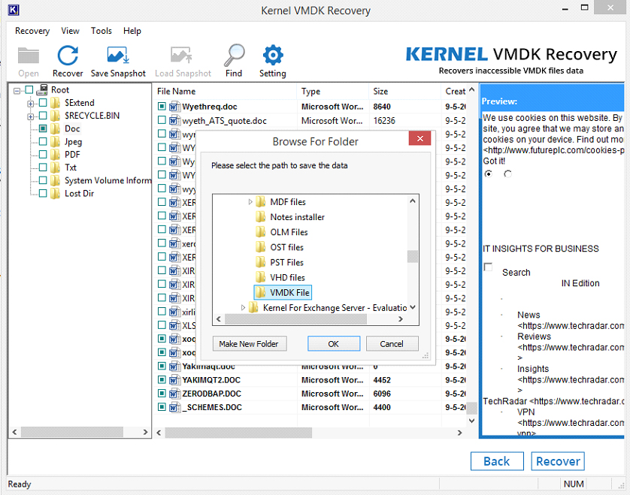Click tree pane scroll-right arrow

pyautogui.click(x=145, y=432)
